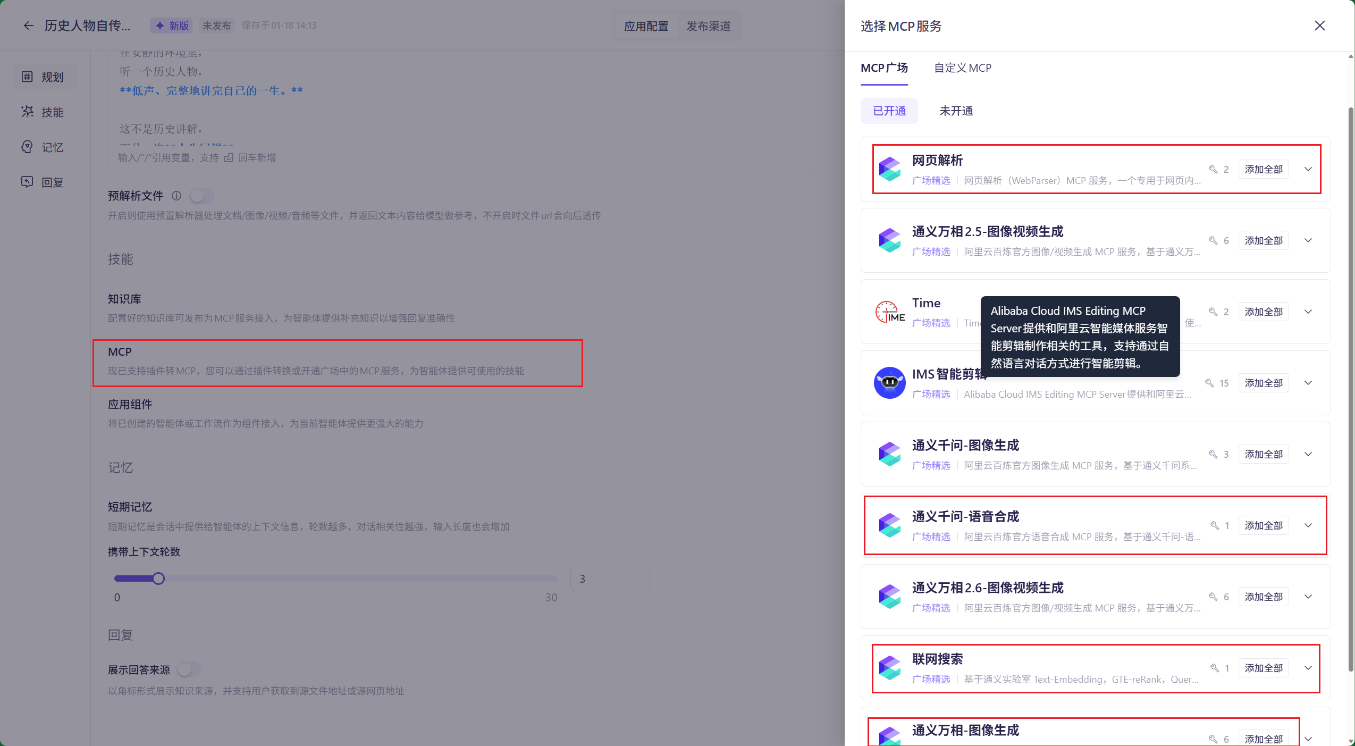Viewport: 1355px width, 746px height.
Task: Open the 记忆 sidebar icon
Action: click(x=28, y=147)
